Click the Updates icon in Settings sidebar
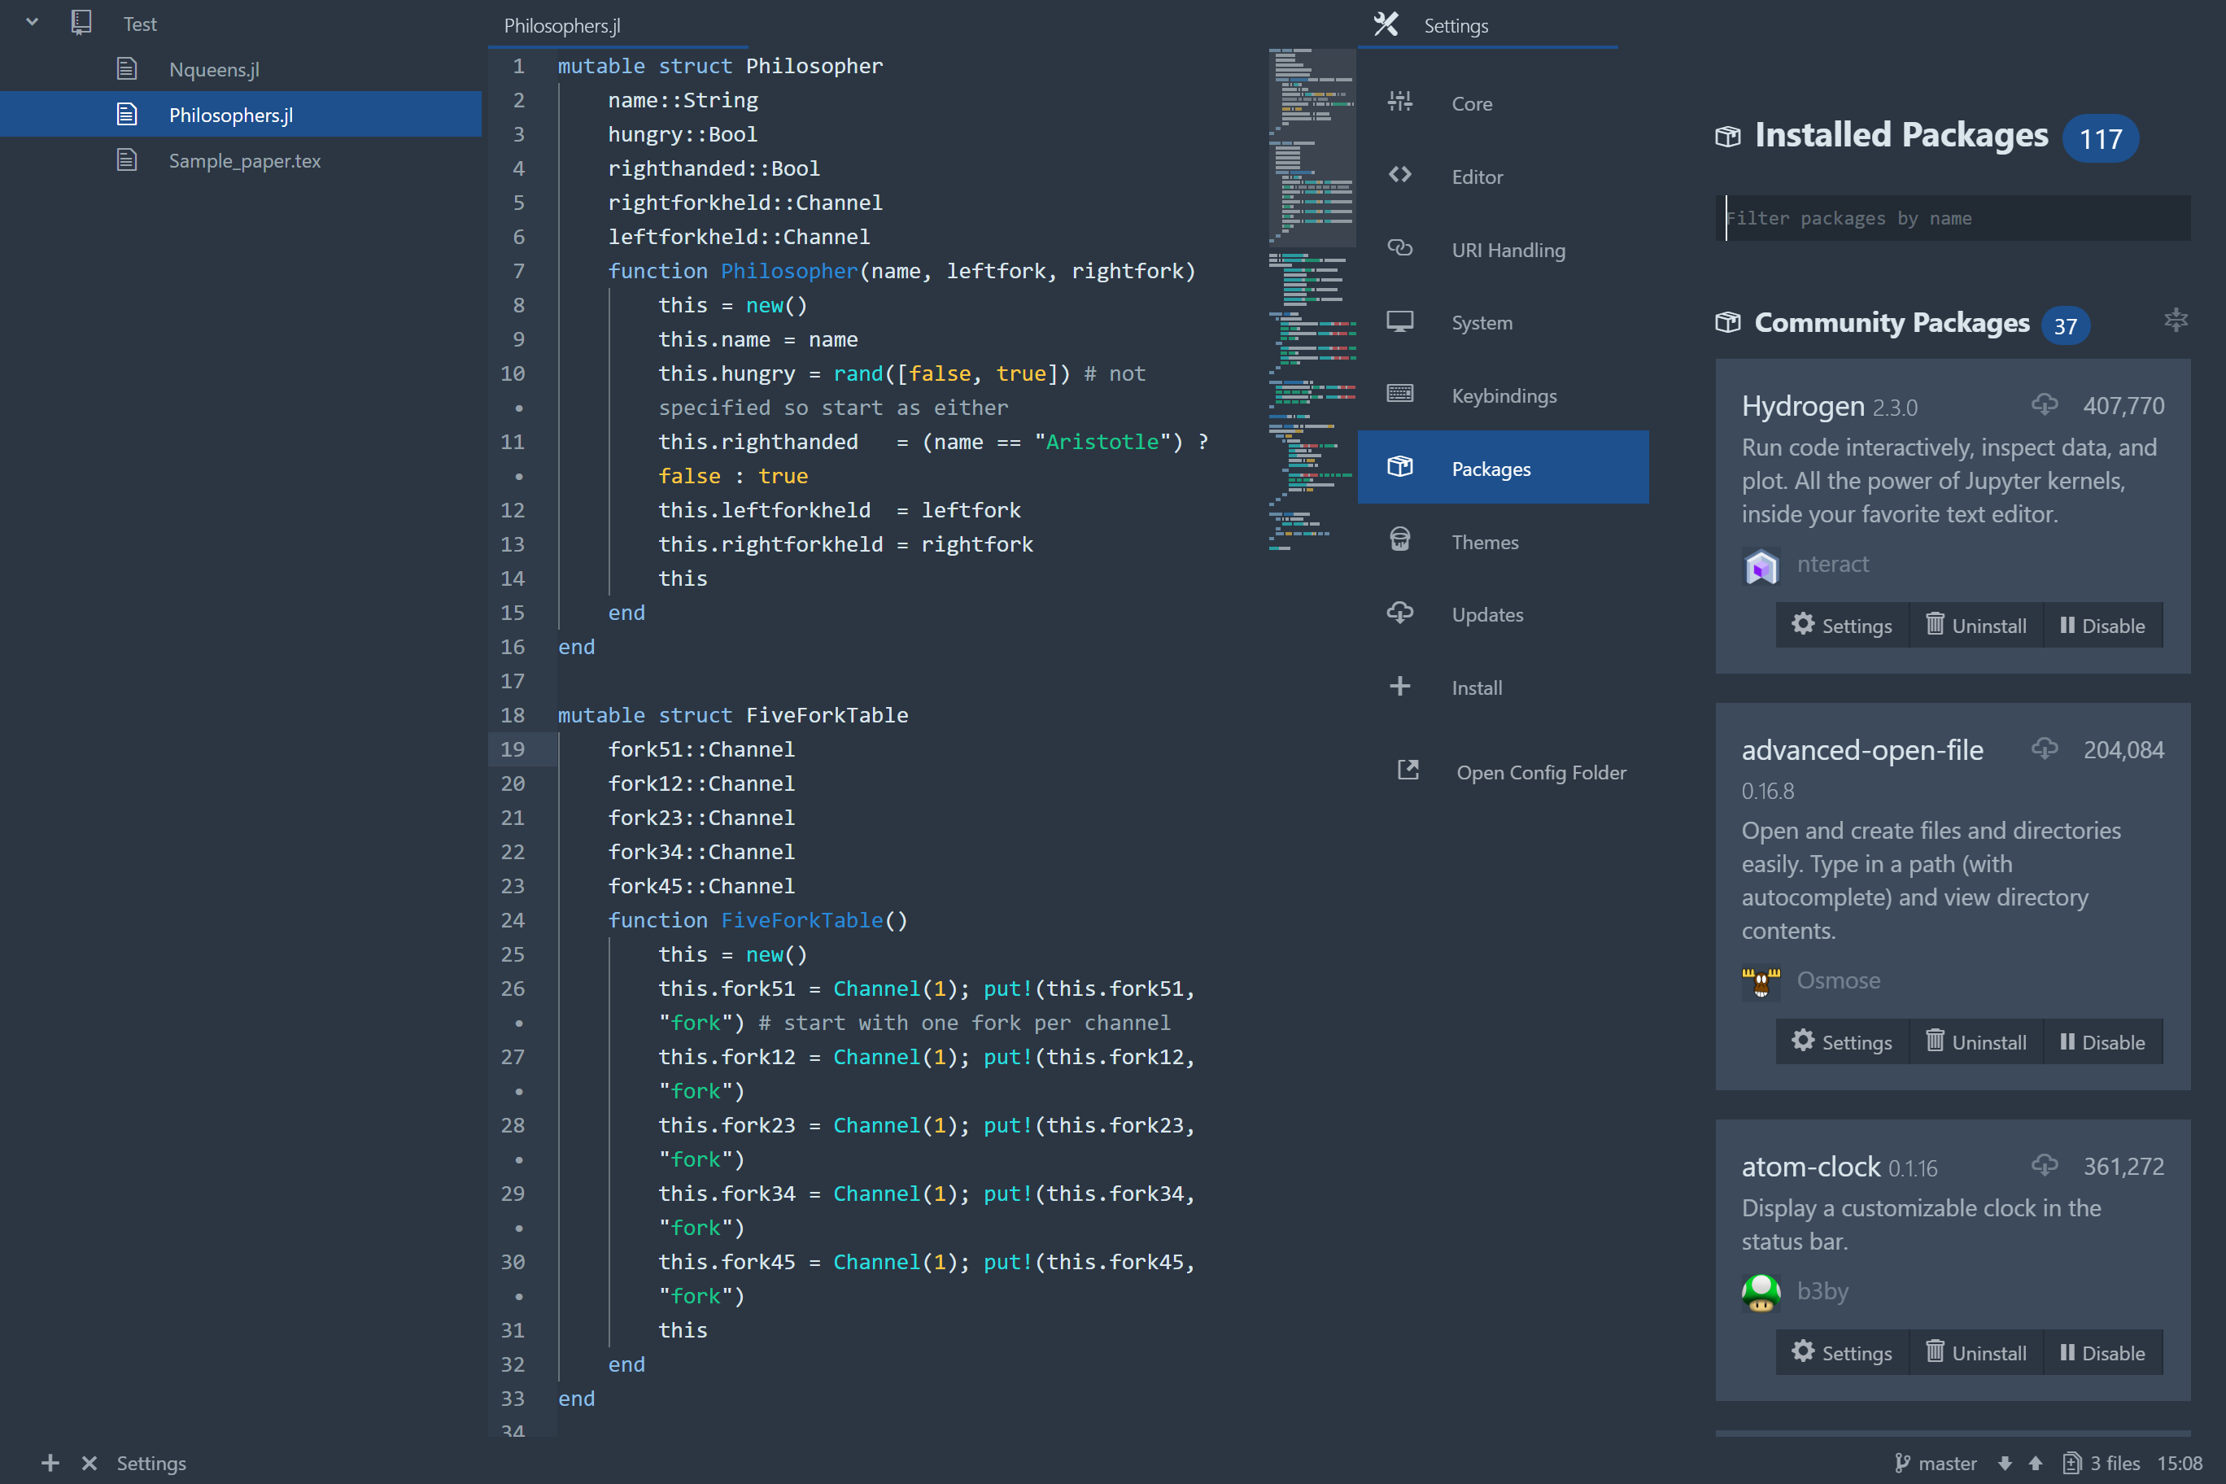This screenshot has width=2226, height=1484. pyautogui.click(x=1401, y=613)
